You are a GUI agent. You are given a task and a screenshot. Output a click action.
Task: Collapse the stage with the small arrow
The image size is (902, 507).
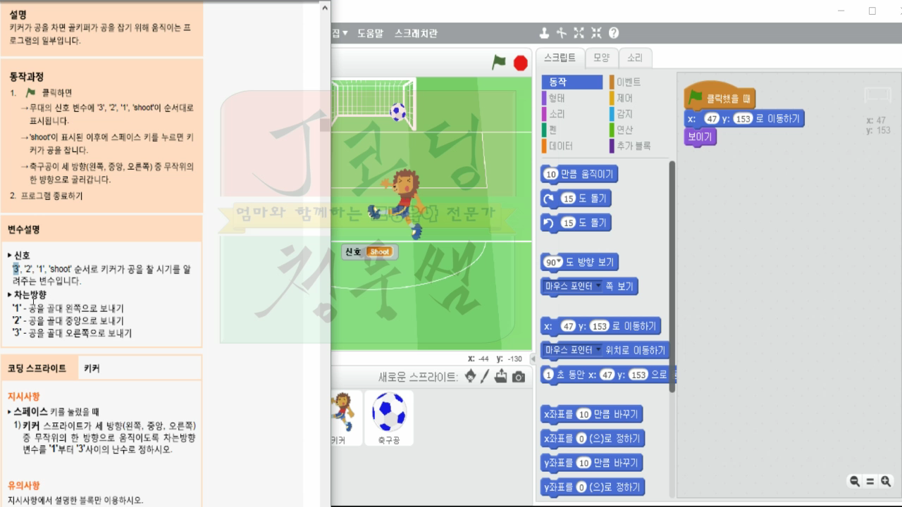point(533,359)
